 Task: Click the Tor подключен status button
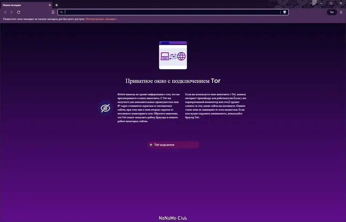coord(173,145)
